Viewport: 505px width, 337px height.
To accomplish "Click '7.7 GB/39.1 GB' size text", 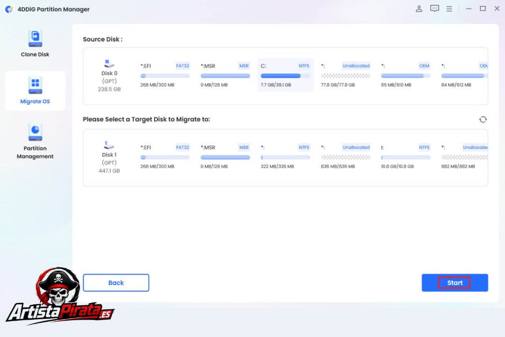I will [x=276, y=85].
